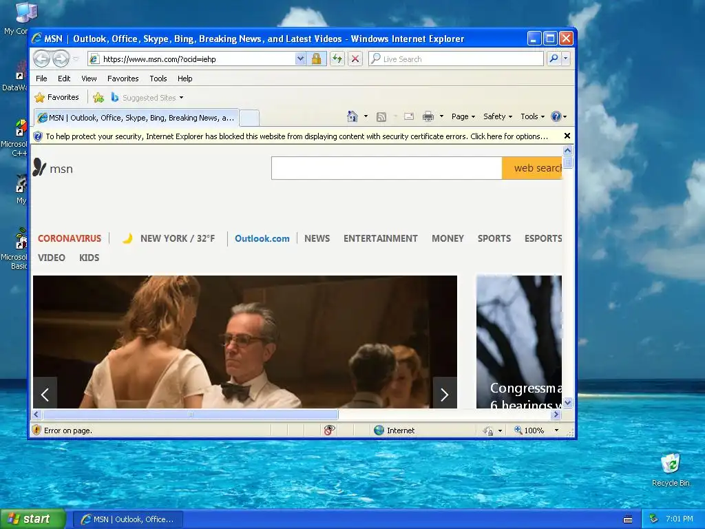Open the NEWS section
This screenshot has height=529, width=705.
click(x=317, y=238)
